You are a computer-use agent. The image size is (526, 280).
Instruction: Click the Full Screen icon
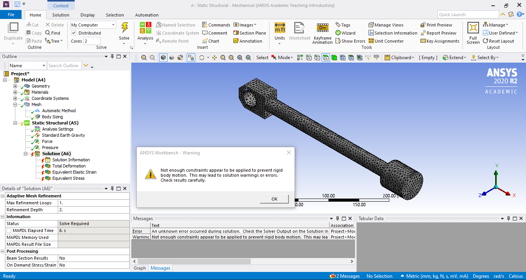click(x=473, y=28)
